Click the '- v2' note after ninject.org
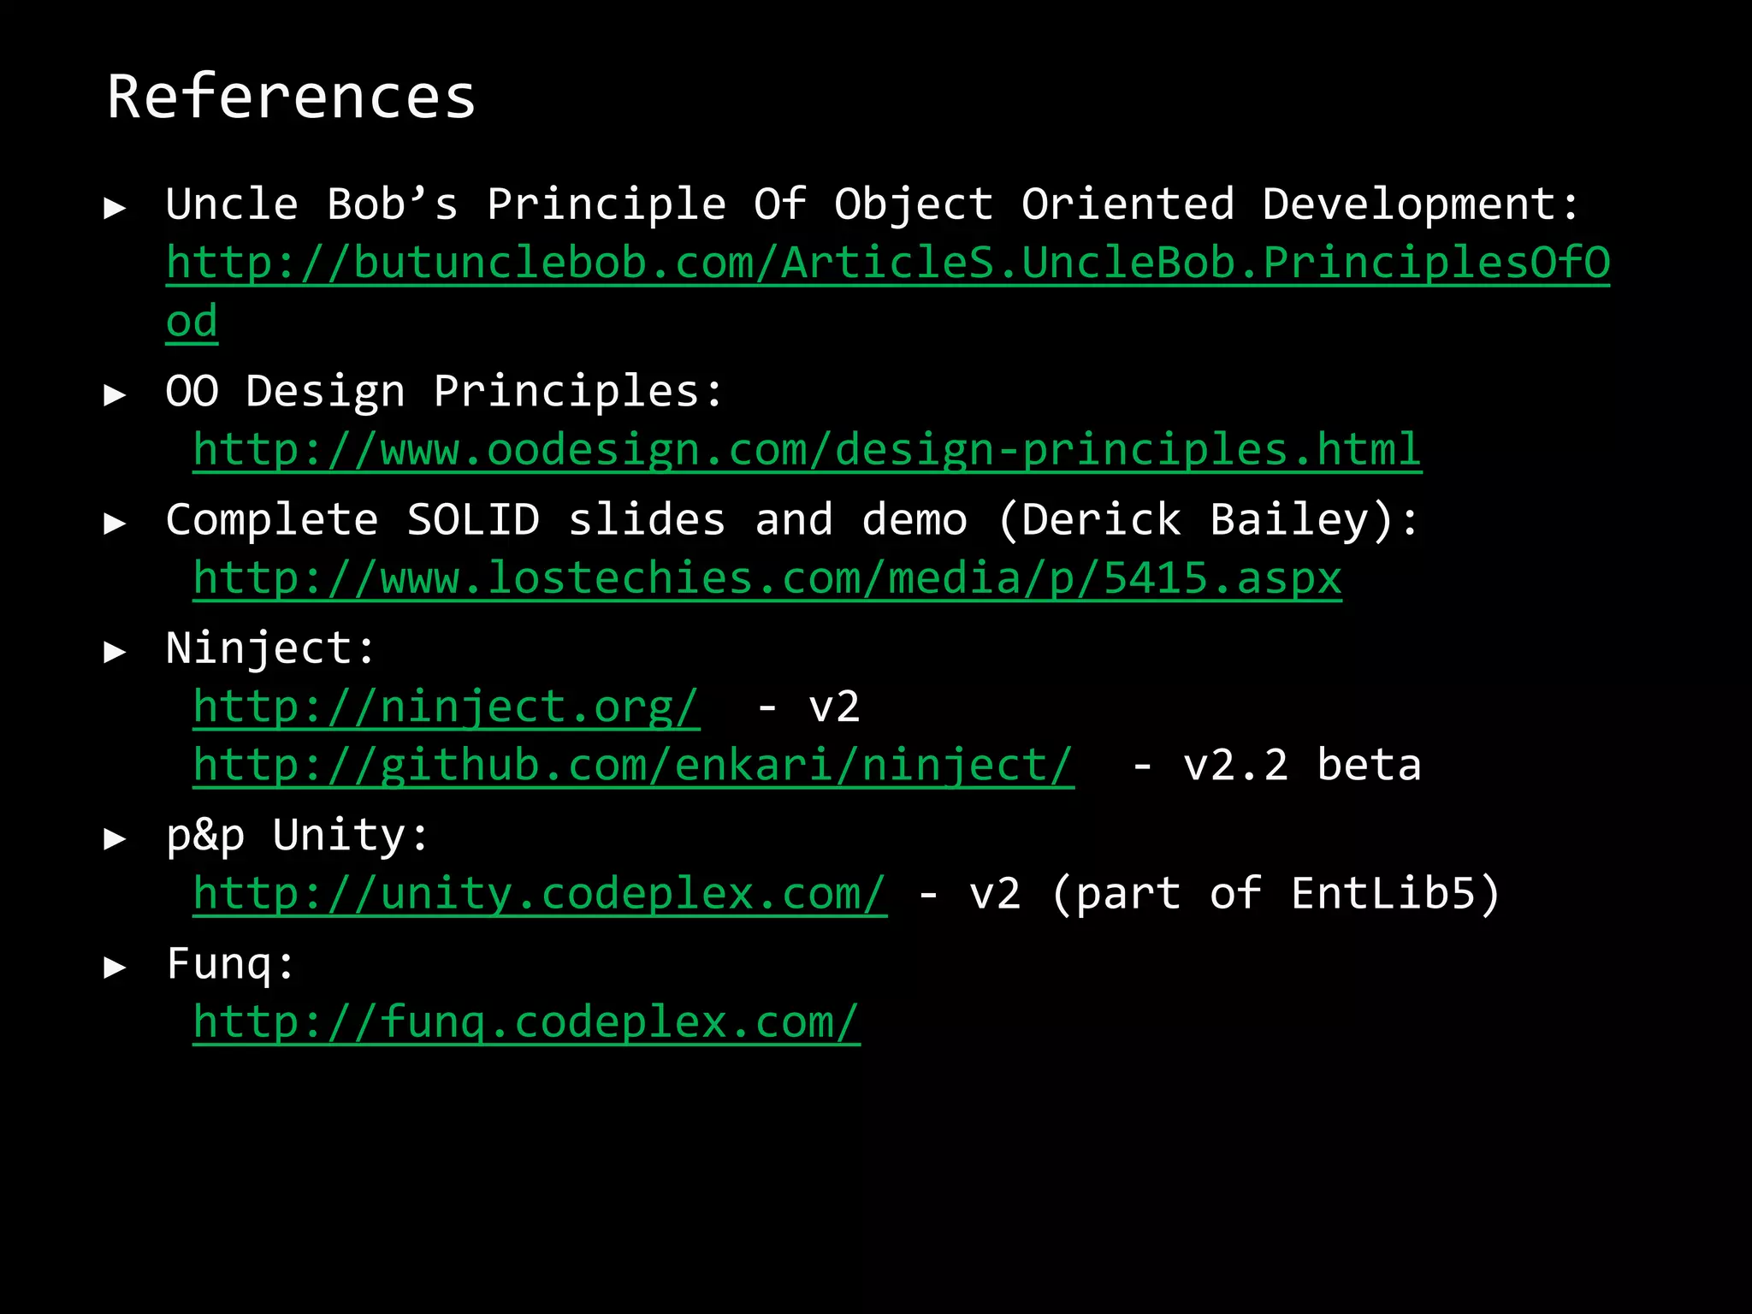 tap(809, 707)
